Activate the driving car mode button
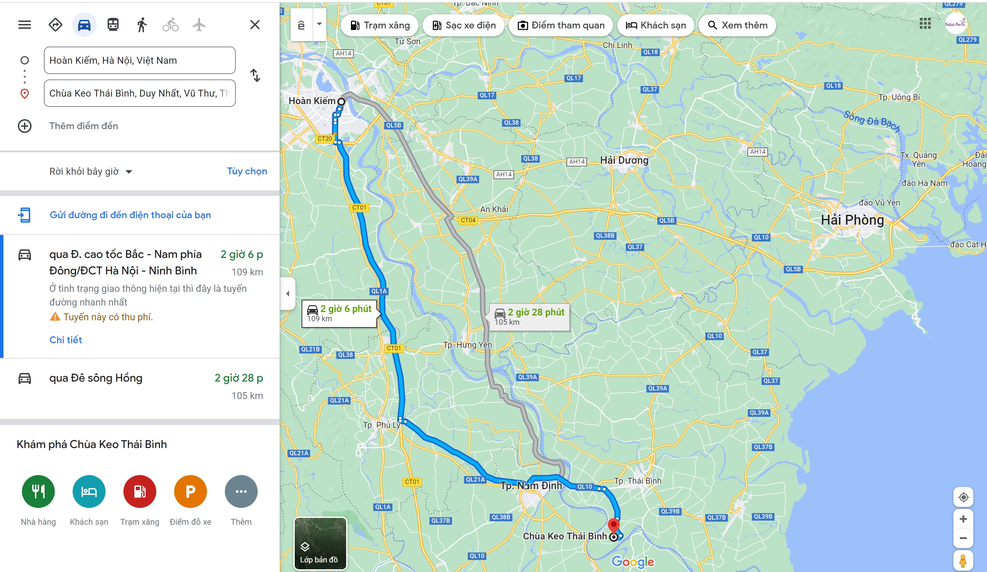 [84, 25]
